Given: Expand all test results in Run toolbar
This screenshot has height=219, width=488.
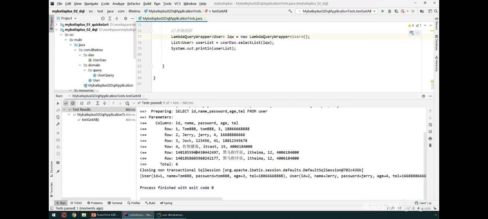Looking at the screenshot, I should click(98, 103).
